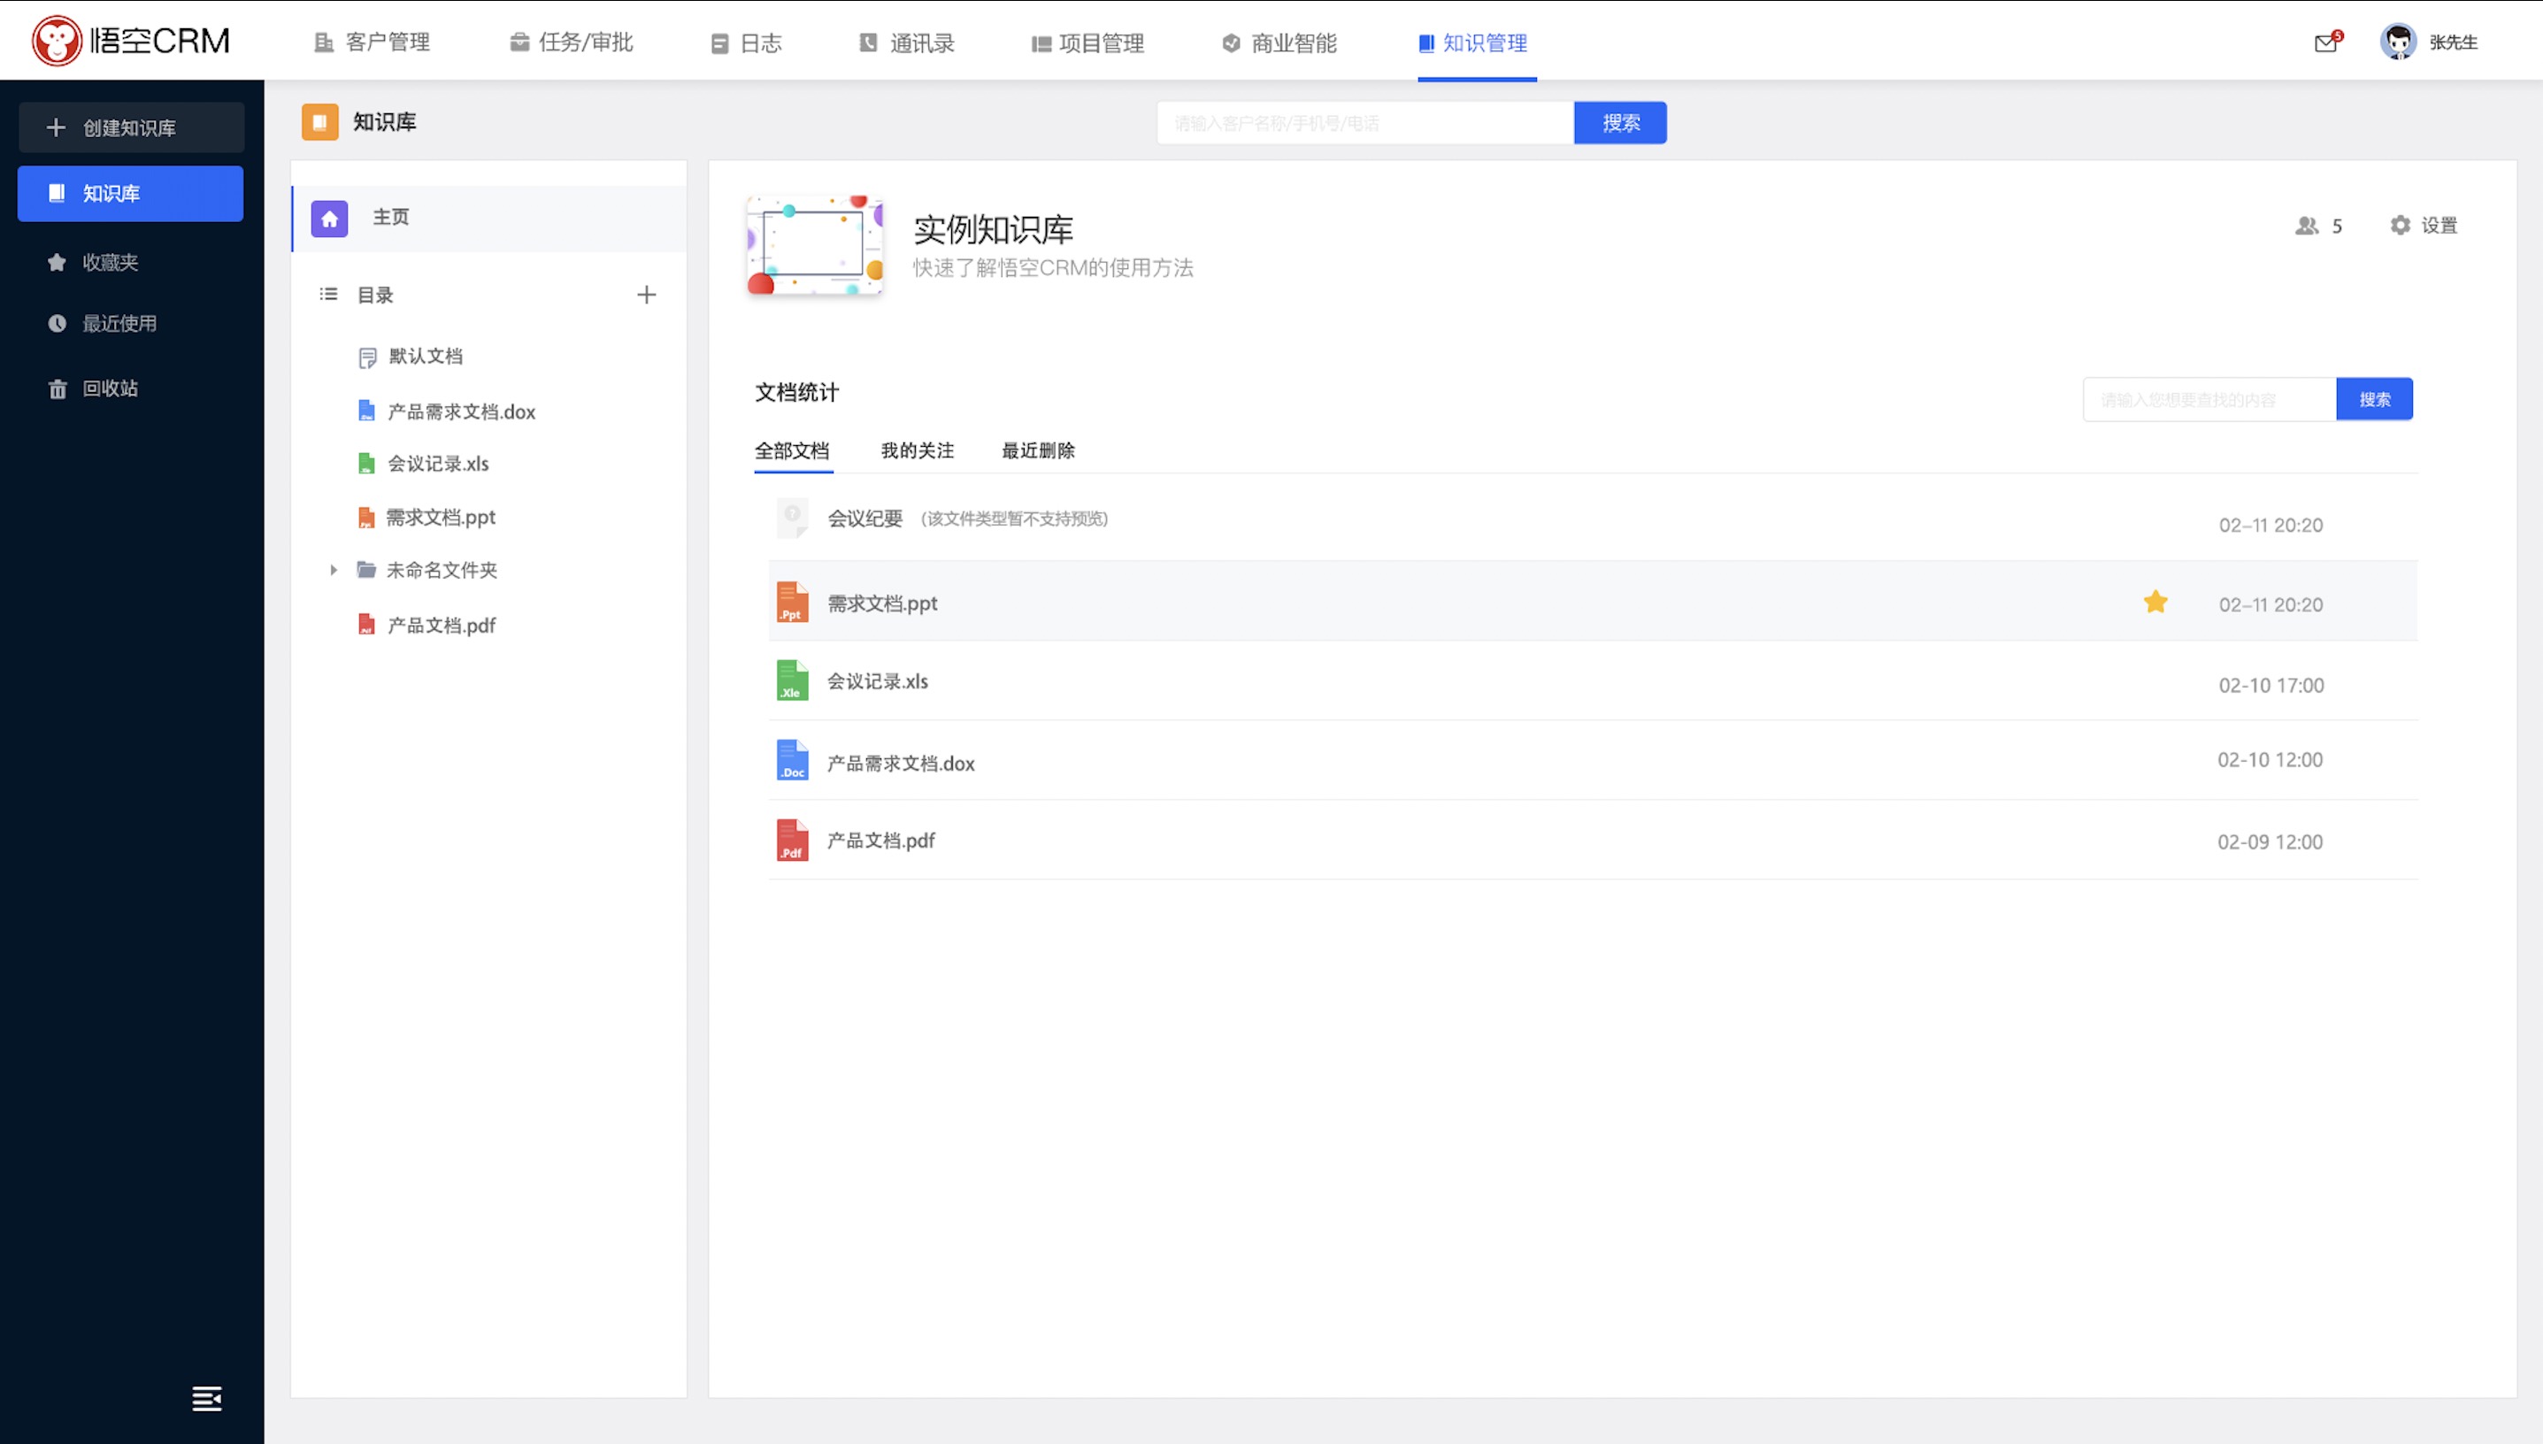
Task: Click the 实例知识库 cover thumbnail
Action: click(x=814, y=245)
